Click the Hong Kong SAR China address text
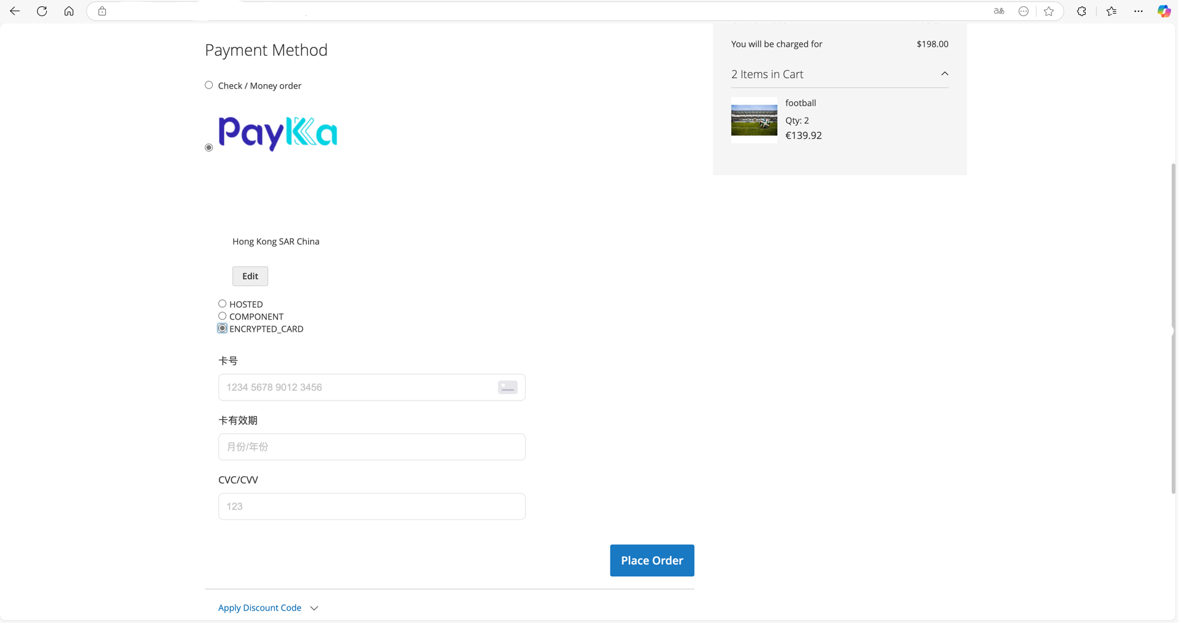 pyautogui.click(x=275, y=241)
